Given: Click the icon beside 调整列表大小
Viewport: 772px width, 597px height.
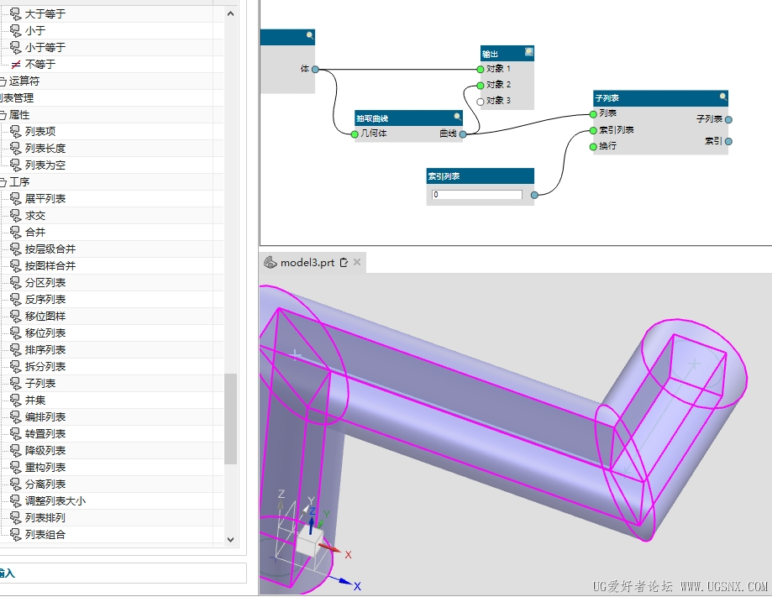Looking at the screenshot, I should 16,501.
